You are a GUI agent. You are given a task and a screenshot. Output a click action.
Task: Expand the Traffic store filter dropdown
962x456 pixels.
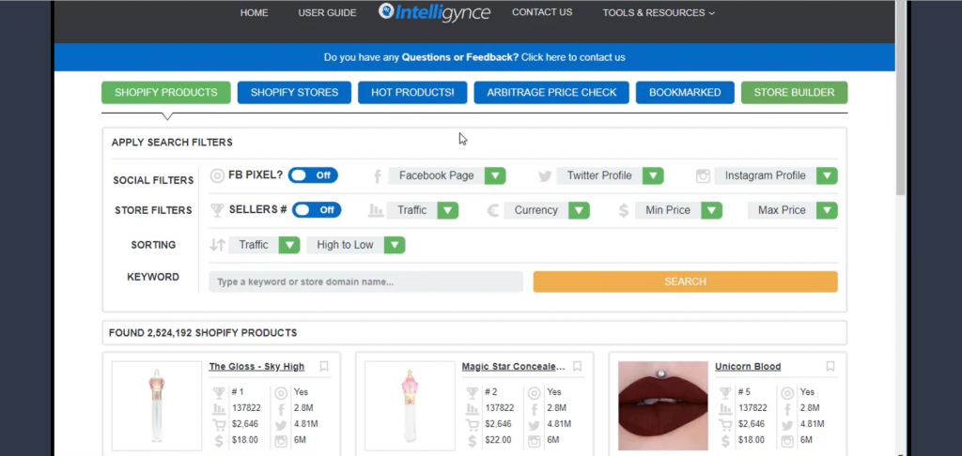(x=422, y=210)
